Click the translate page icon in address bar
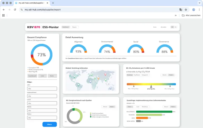 pyautogui.click(x=181, y=10)
